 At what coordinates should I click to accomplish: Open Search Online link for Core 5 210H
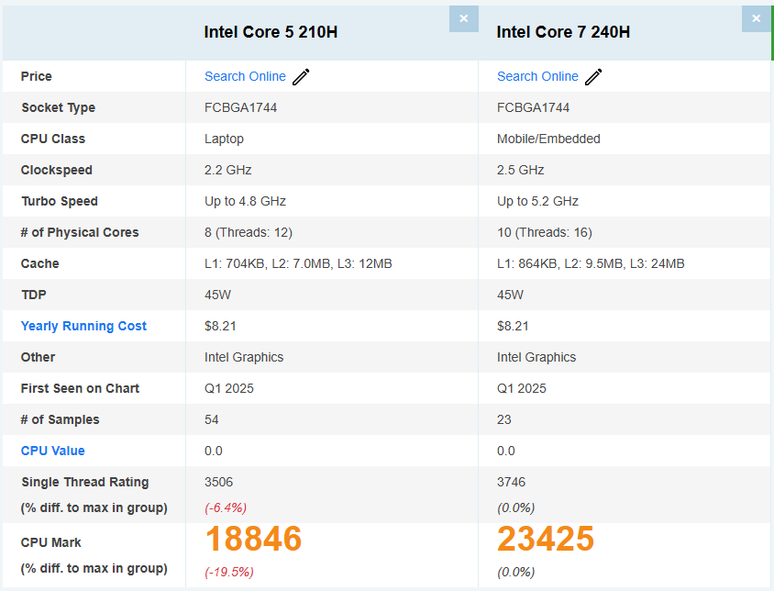[x=245, y=76]
